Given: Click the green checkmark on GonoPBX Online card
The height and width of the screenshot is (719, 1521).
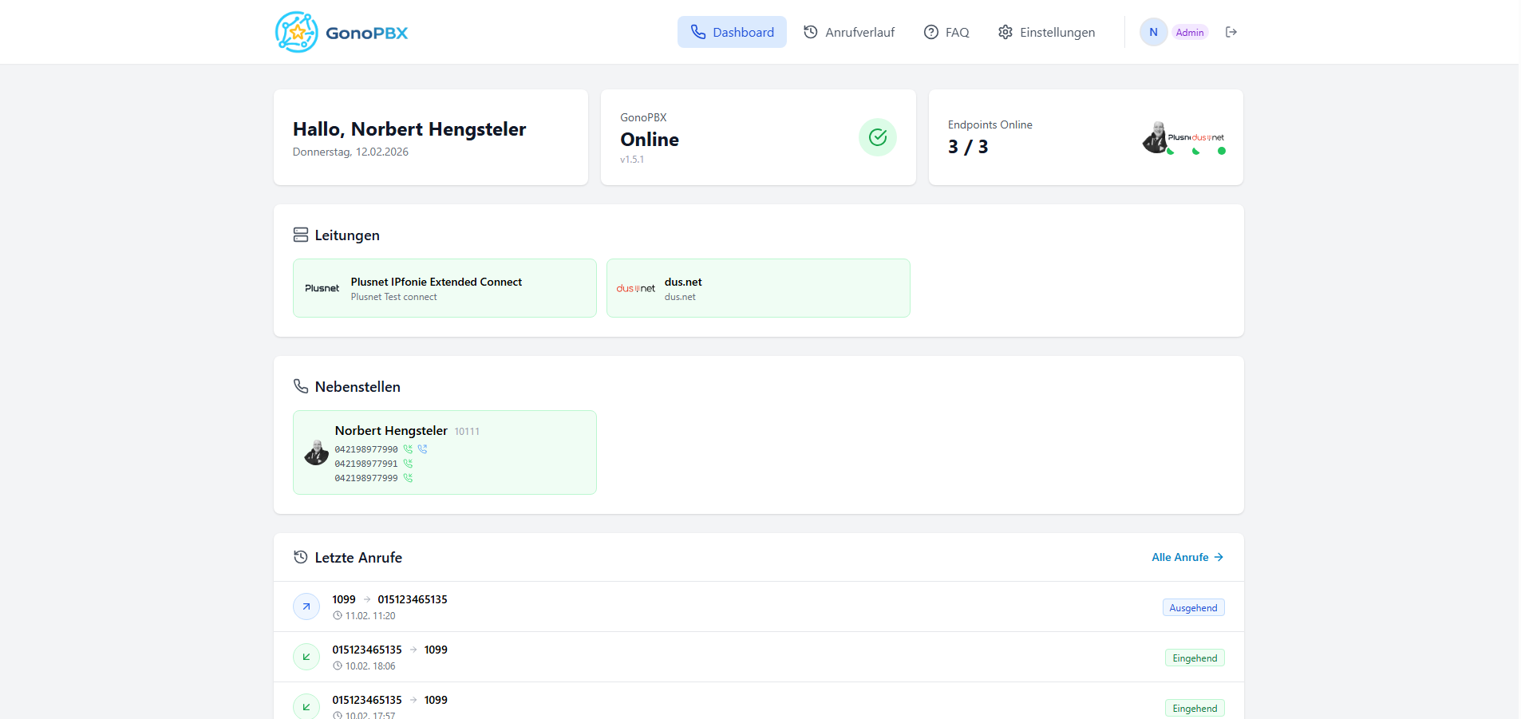Looking at the screenshot, I should coord(878,137).
